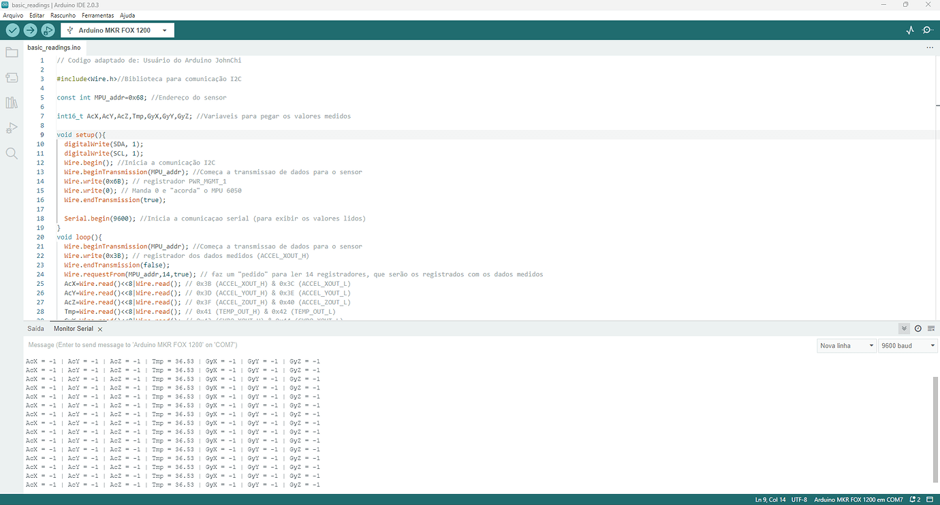Screen dimensions: 940x505
Task: Toggle autoscroll collapse chevrons on output panel
Action: (903, 327)
